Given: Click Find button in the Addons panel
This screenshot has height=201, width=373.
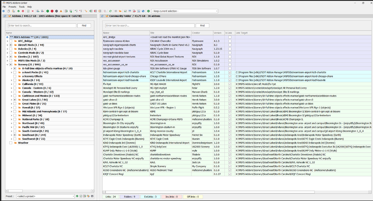Looking at the screenshot, I should (84, 26).
